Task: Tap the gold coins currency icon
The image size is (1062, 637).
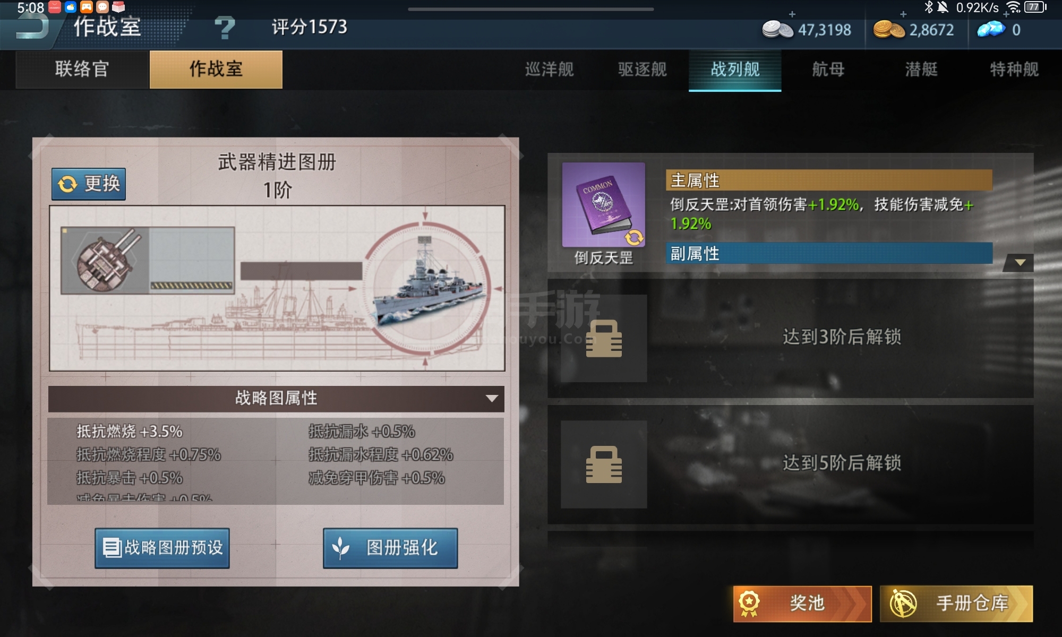Action: pyautogui.click(x=889, y=30)
